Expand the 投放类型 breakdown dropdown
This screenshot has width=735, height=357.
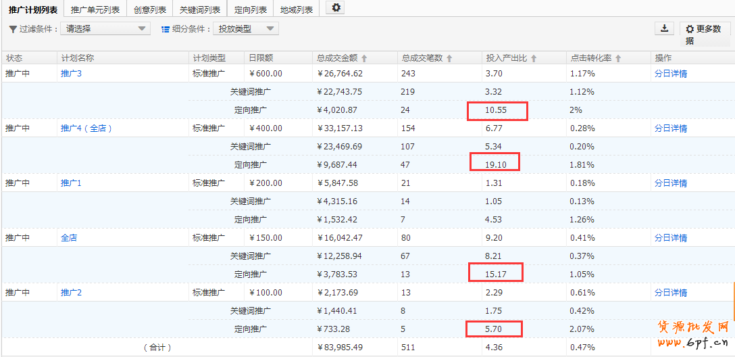(245, 28)
